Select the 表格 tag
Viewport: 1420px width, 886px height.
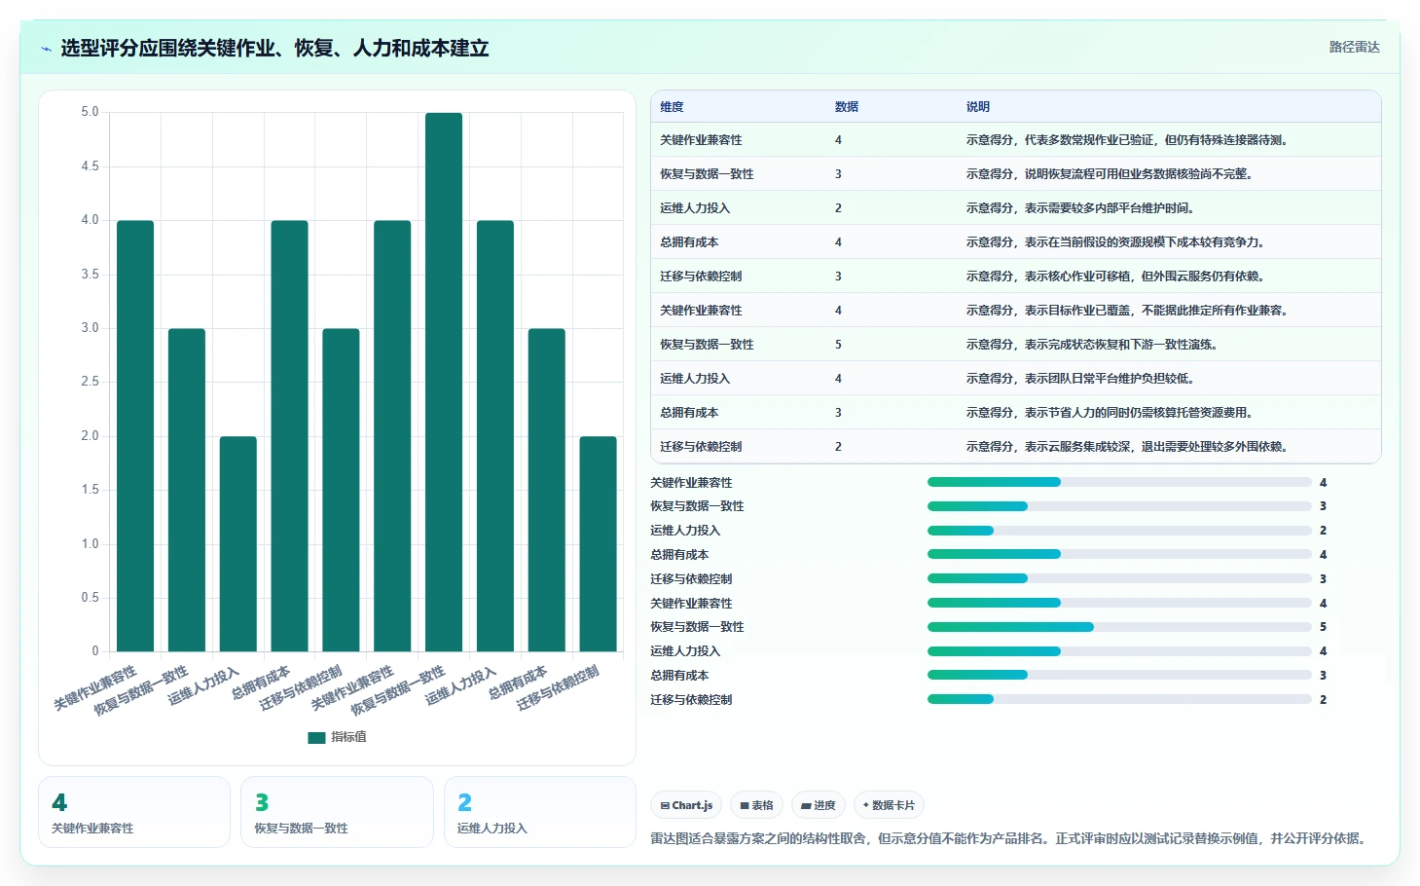(756, 805)
